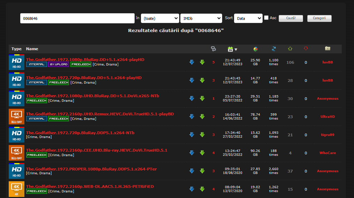Click green arrow for 1080p UHD x265-NTb
This screenshot has height=198, width=354.
coord(202,98)
